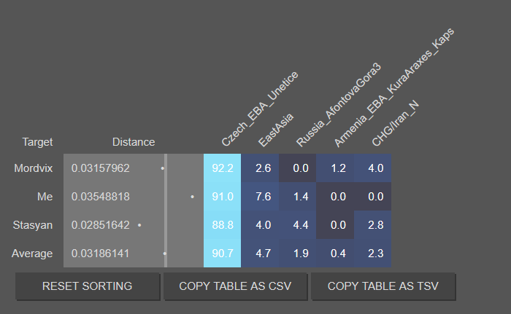511x314 pixels.
Task: Copy table as TSV
Action: pyautogui.click(x=383, y=286)
